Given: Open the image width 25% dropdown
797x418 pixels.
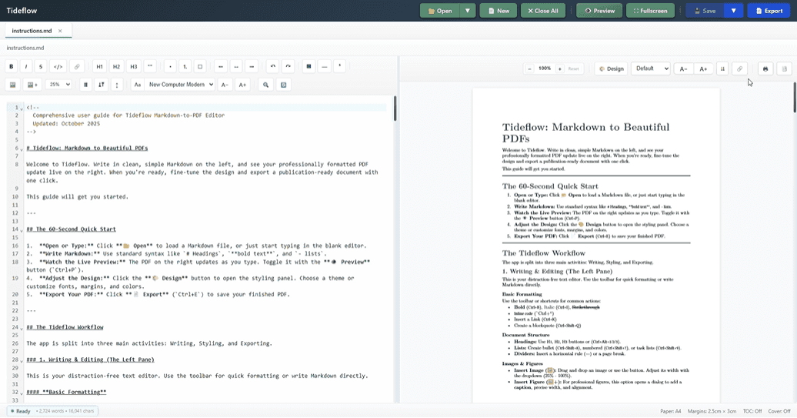Looking at the screenshot, I should tap(58, 85).
